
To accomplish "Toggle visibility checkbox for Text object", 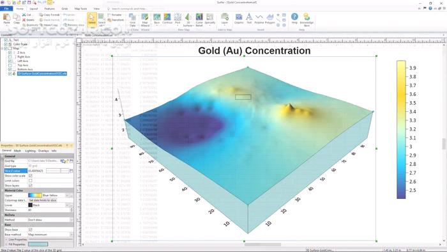I will coord(6,40).
